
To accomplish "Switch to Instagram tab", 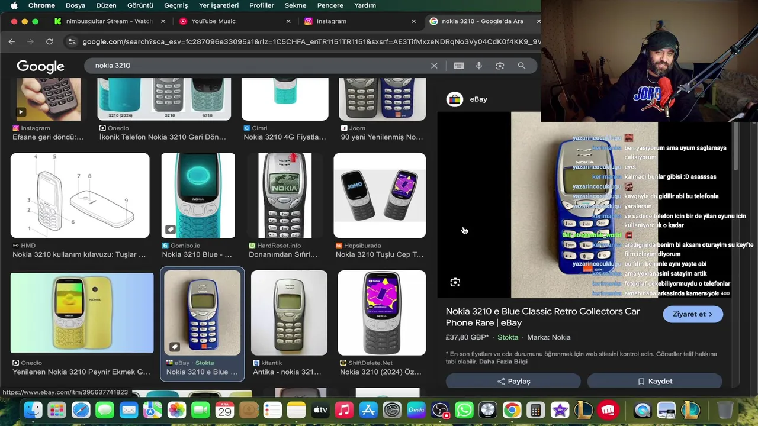I will point(359,21).
